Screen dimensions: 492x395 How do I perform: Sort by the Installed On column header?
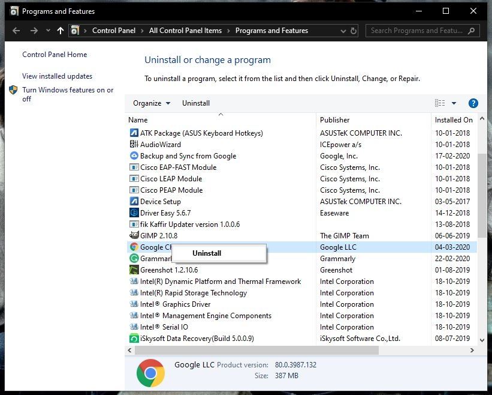[454, 119]
